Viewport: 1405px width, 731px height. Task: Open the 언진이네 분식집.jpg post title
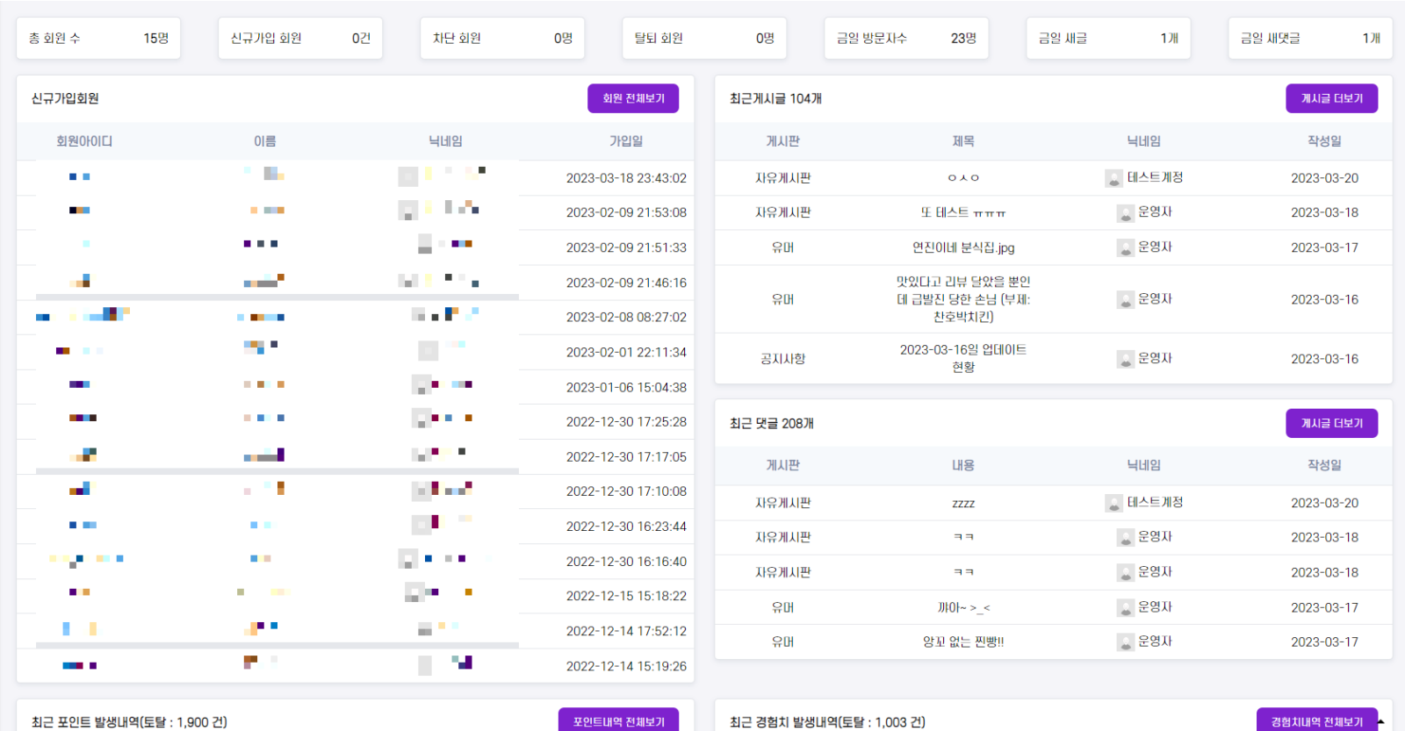[962, 247]
